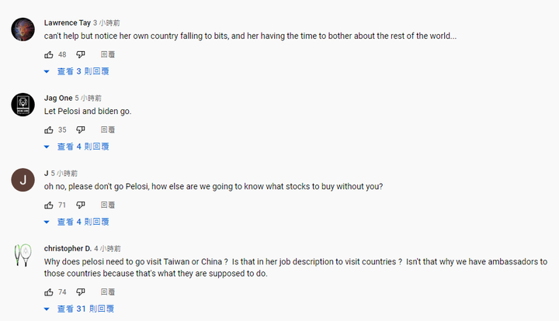Expand the 4 replies under J's comment

click(x=77, y=222)
